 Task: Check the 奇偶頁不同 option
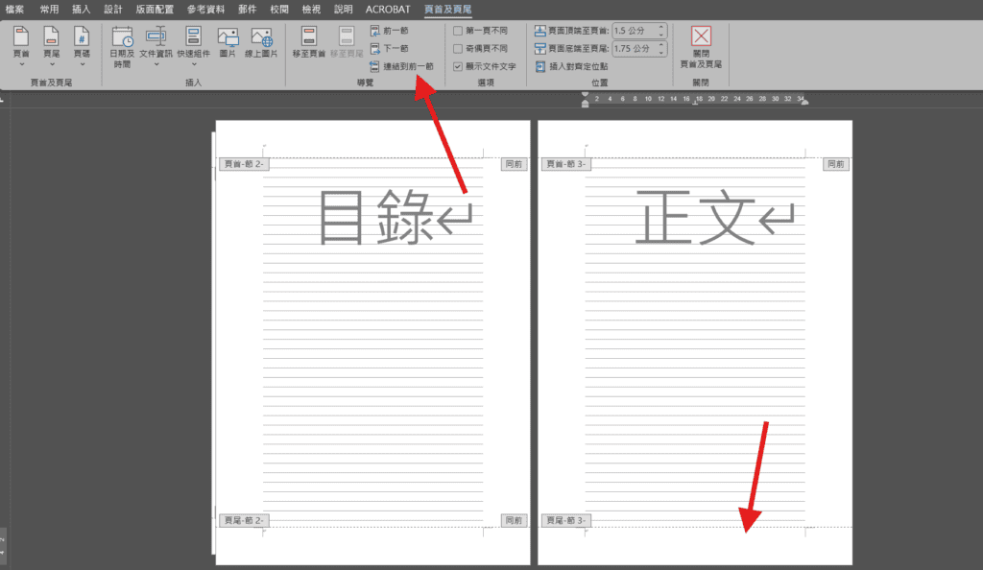tap(458, 48)
